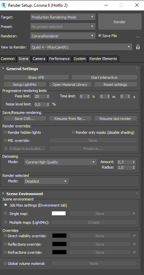
Task: Open Material Library button
Action: point(70,84)
